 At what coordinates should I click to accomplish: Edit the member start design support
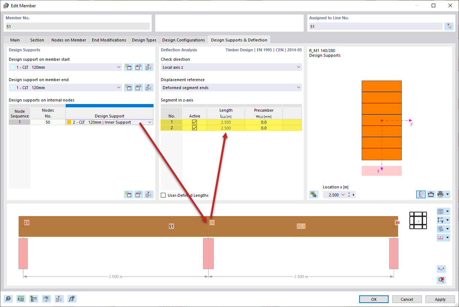point(139,67)
